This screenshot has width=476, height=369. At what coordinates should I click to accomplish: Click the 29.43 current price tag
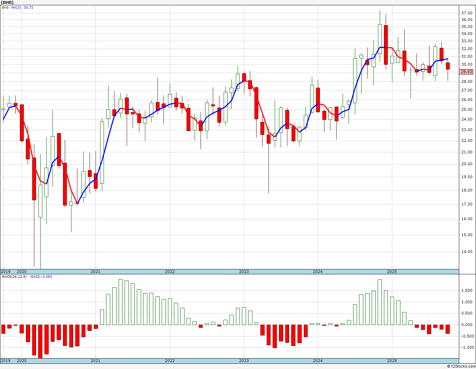coord(466,72)
